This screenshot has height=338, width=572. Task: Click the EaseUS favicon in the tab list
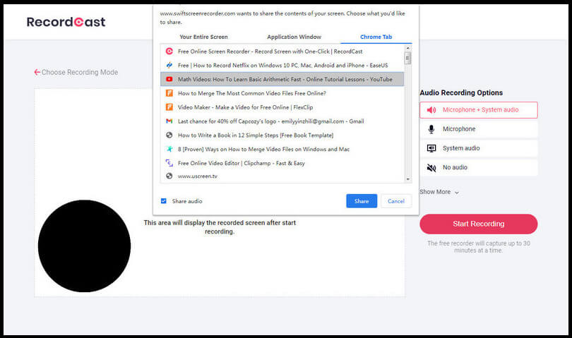coord(169,65)
